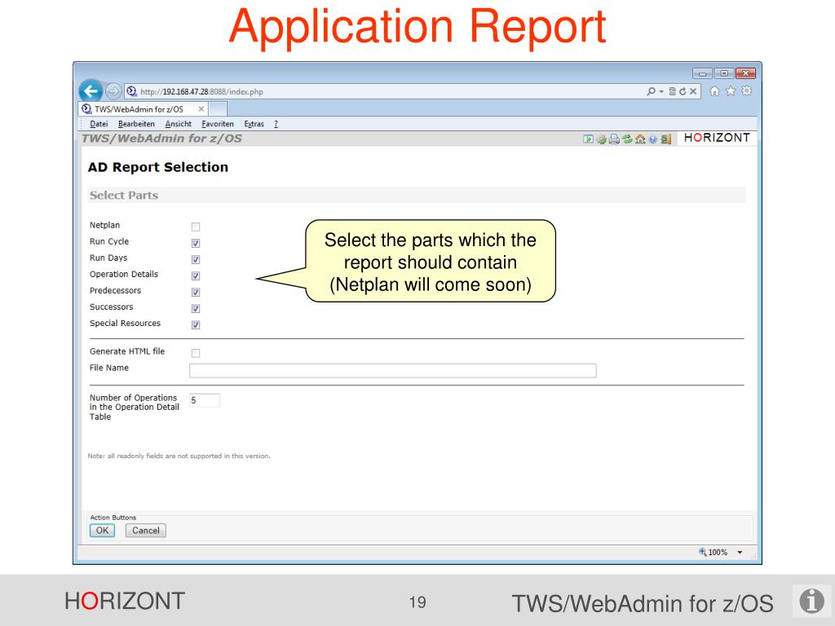Close the TWS/WebAdmin for z/OS tab
The image size is (835, 626).
(201, 109)
